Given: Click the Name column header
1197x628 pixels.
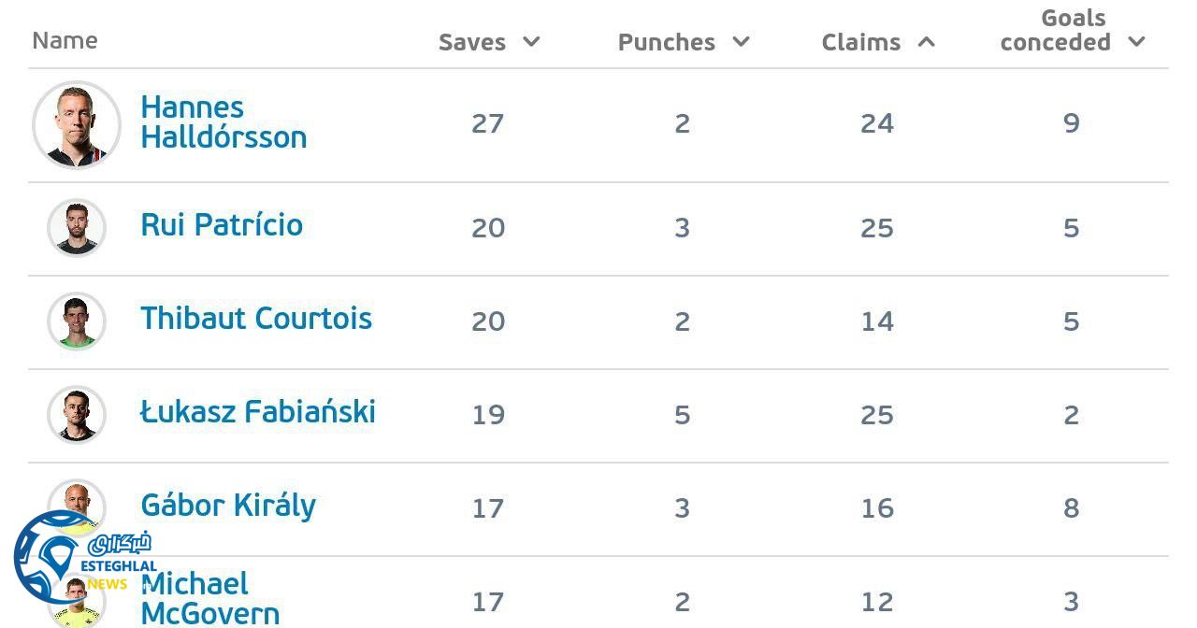Looking at the screenshot, I should pos(65,40).
